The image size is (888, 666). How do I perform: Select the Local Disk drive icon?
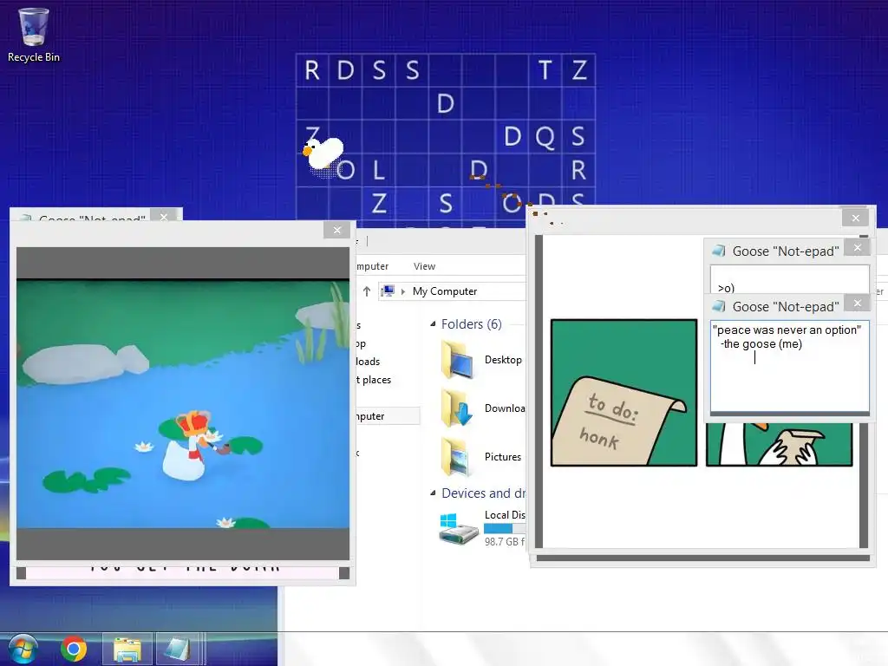pyautogui.click(x=460, y=528)
